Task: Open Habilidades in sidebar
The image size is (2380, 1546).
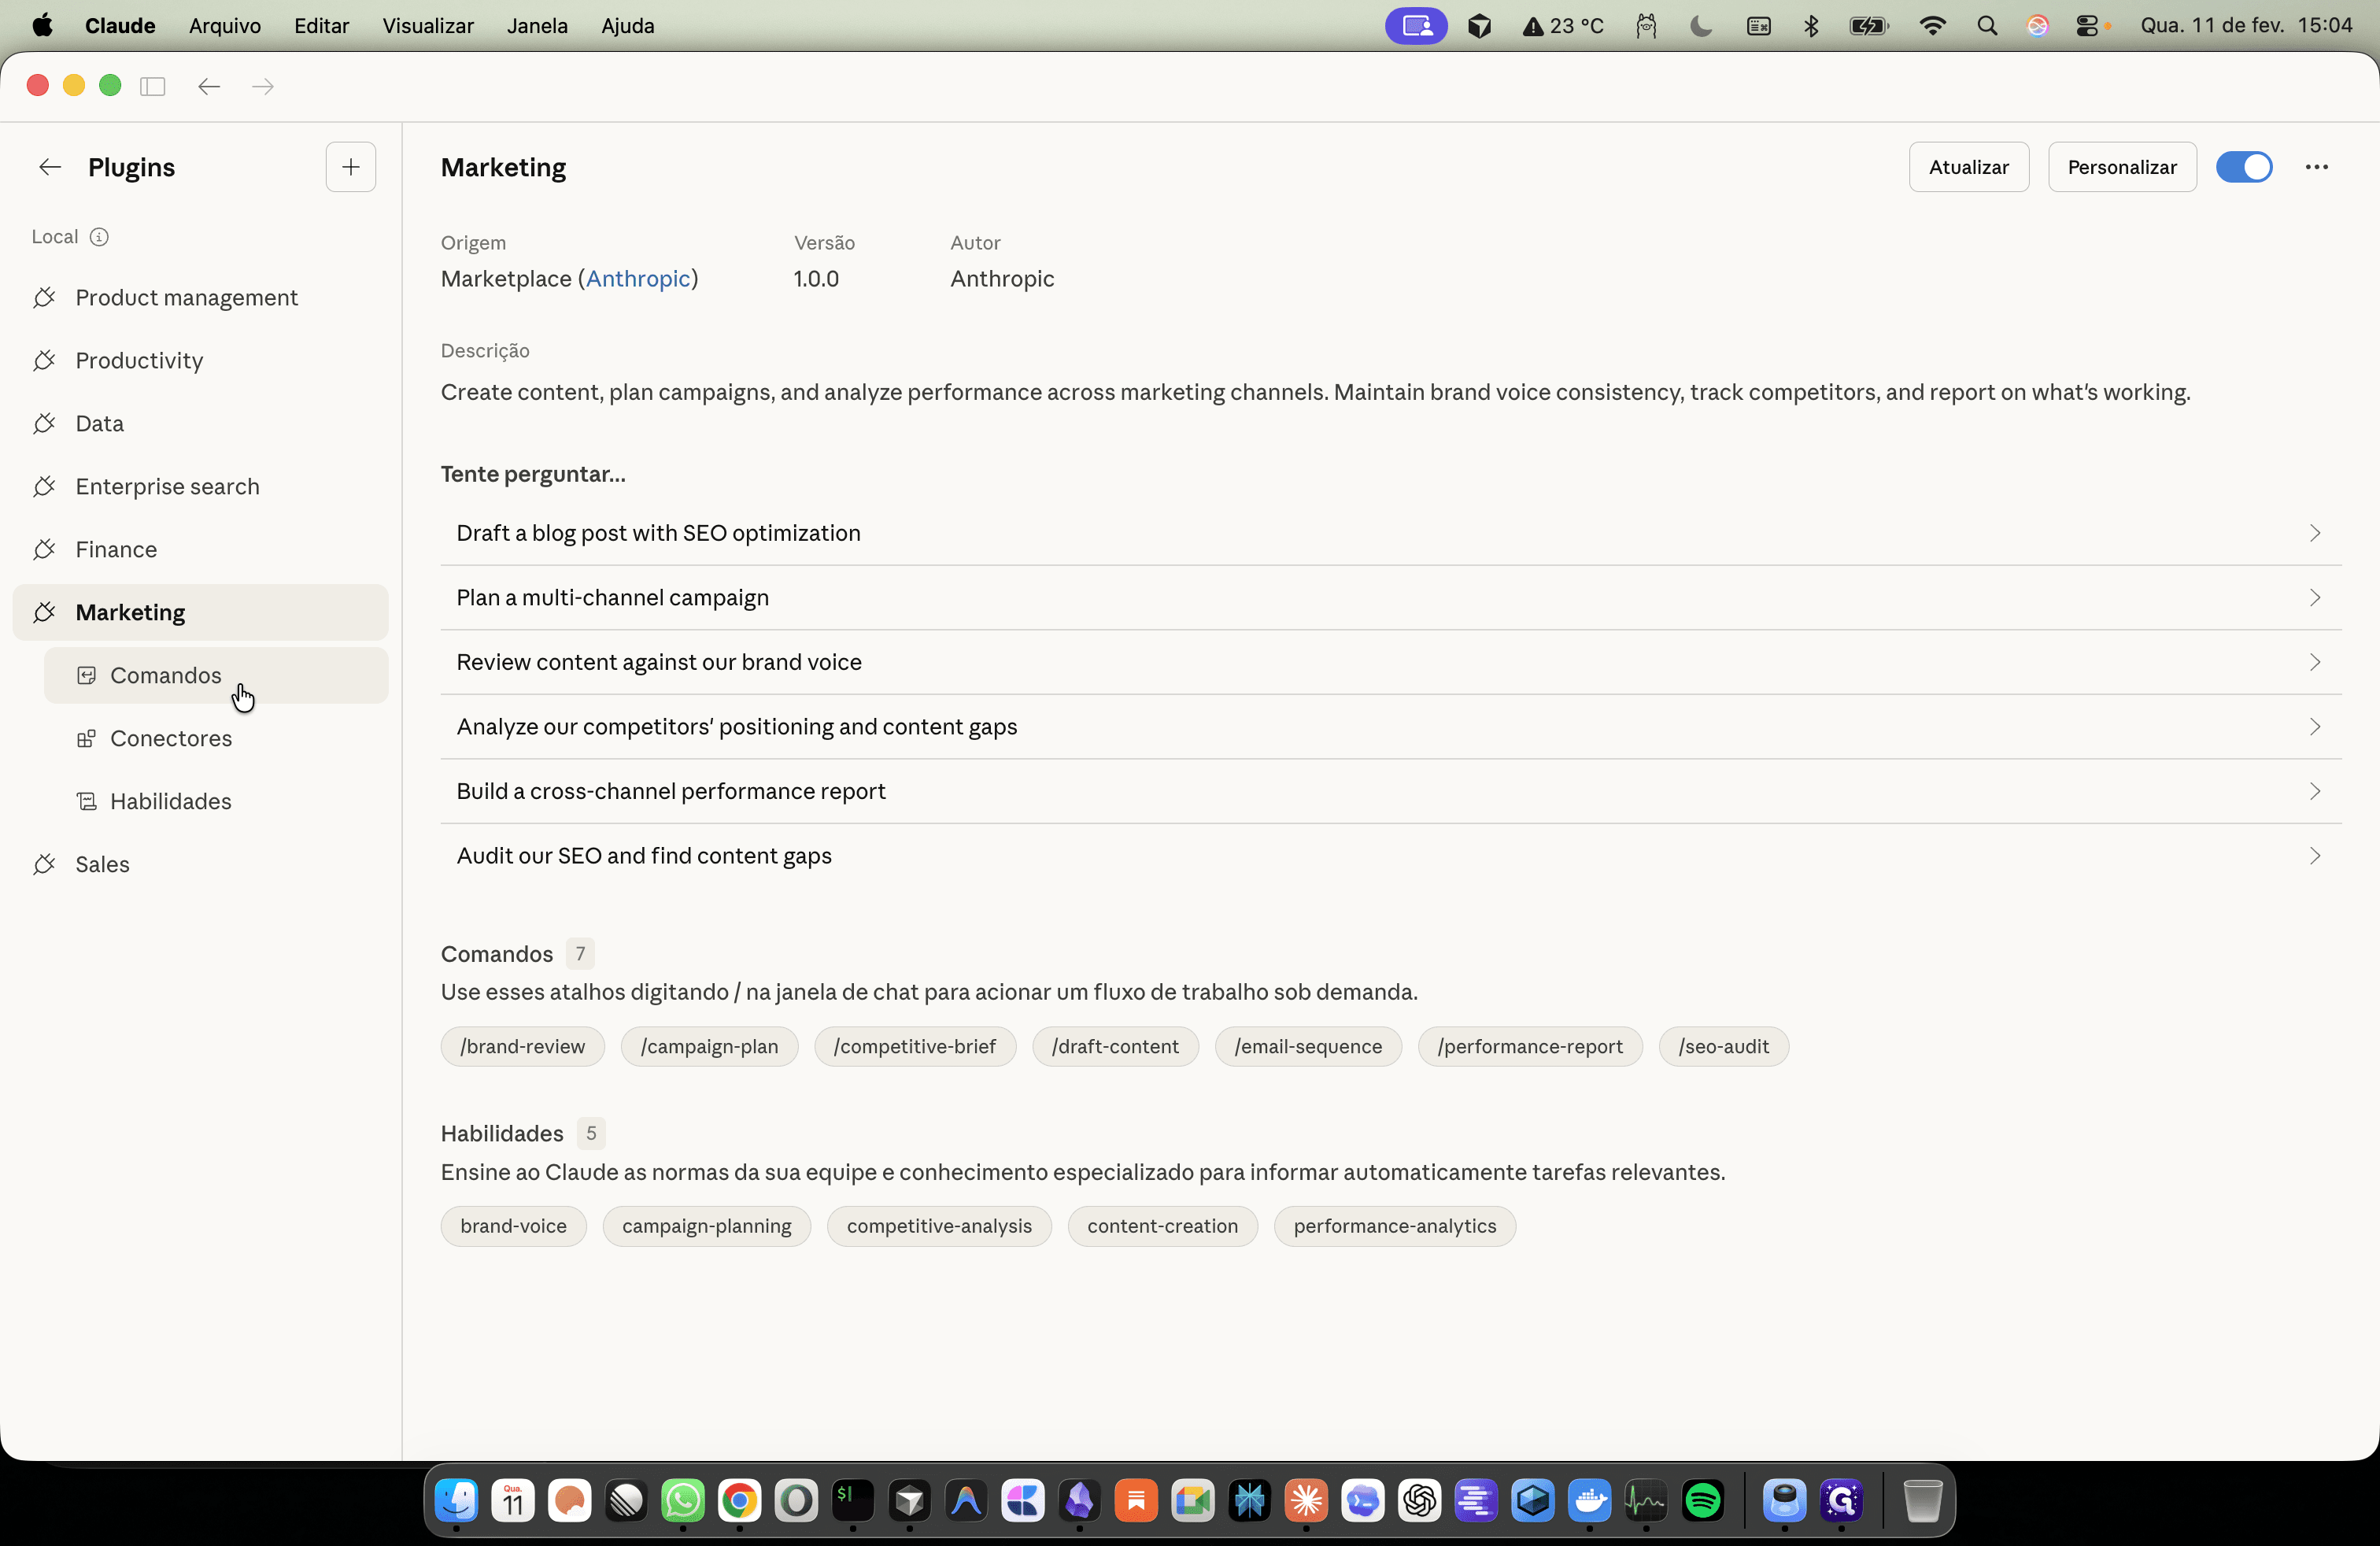Action: [216, 801]
